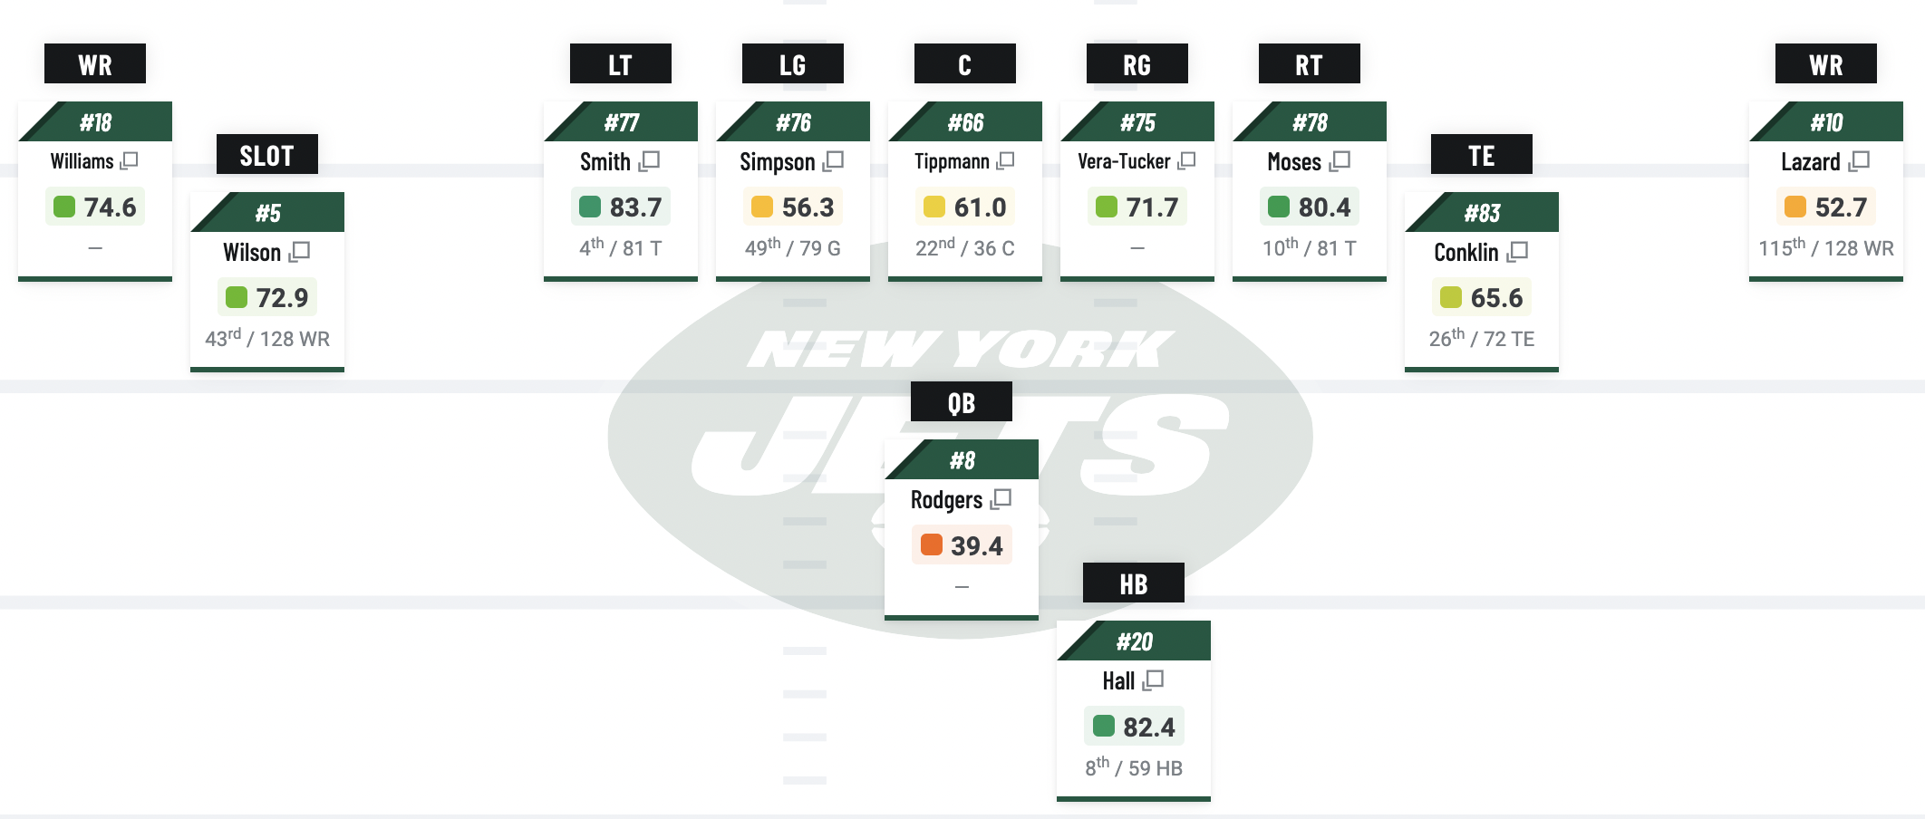The image size is (1925, 819).
Task: Select the QB position label
Action: pyautogui.click(x=961, y=402)
